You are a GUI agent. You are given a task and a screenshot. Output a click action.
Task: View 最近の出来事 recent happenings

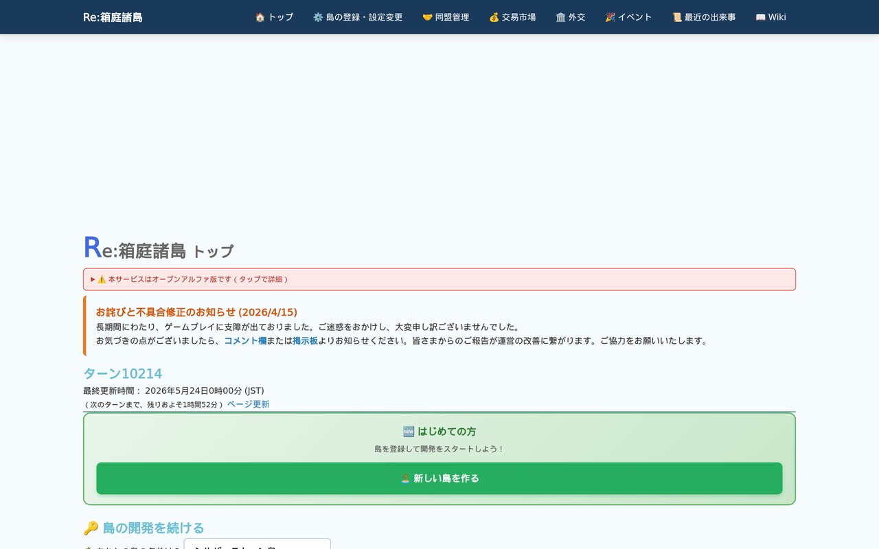tap(704, 17)
